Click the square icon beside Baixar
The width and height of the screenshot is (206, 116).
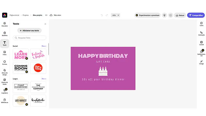tap(170, 15)
